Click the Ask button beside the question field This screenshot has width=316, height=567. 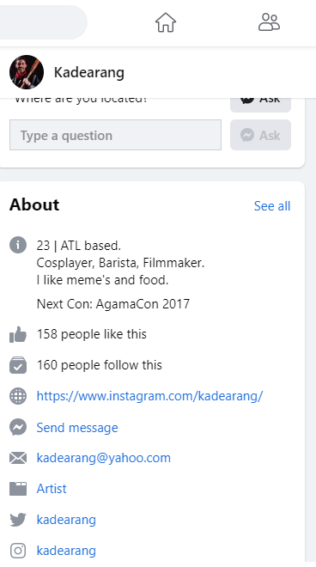click(x=261, y=135)
